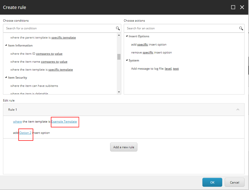Focus the Search for an action field

[x=180, y=28]
